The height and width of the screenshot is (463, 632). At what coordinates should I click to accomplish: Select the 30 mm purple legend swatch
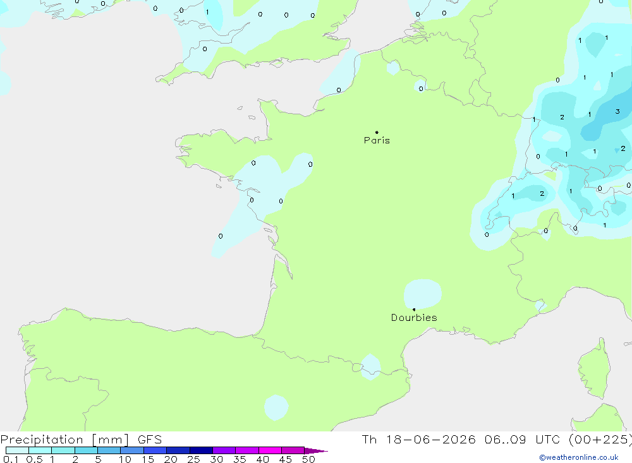click(x=224, y=450)
